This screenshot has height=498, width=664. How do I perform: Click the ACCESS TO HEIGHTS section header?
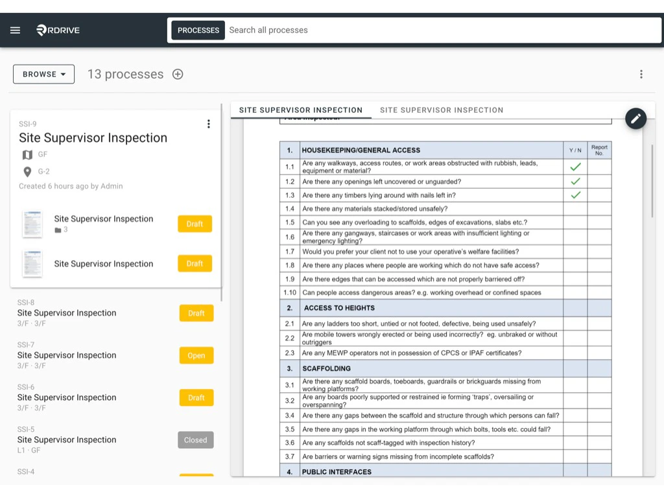click(339, 308)
